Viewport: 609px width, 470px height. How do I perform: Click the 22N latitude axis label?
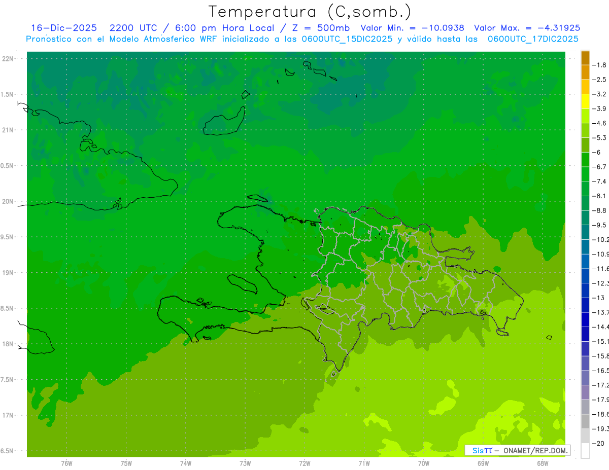click(x=7, y=59)
